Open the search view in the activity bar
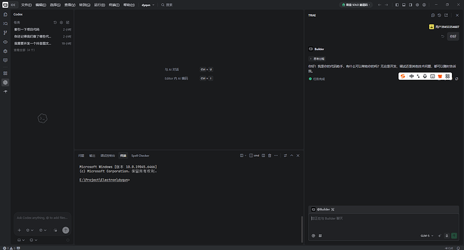The width and height of the screenshot is (464, 250). (5, 23)
